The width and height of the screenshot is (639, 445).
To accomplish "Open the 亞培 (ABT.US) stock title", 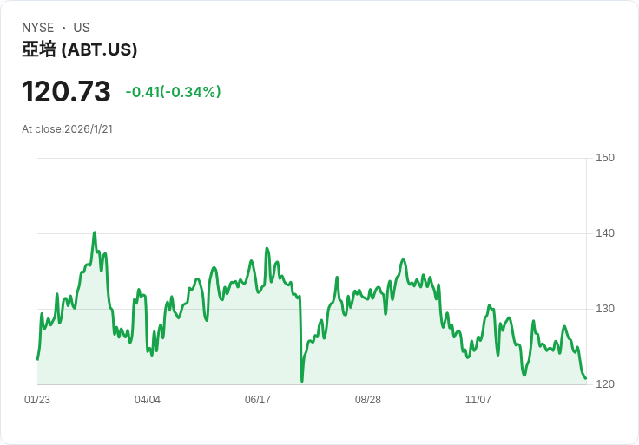I will pyautogui.click(x=80, y=50).
